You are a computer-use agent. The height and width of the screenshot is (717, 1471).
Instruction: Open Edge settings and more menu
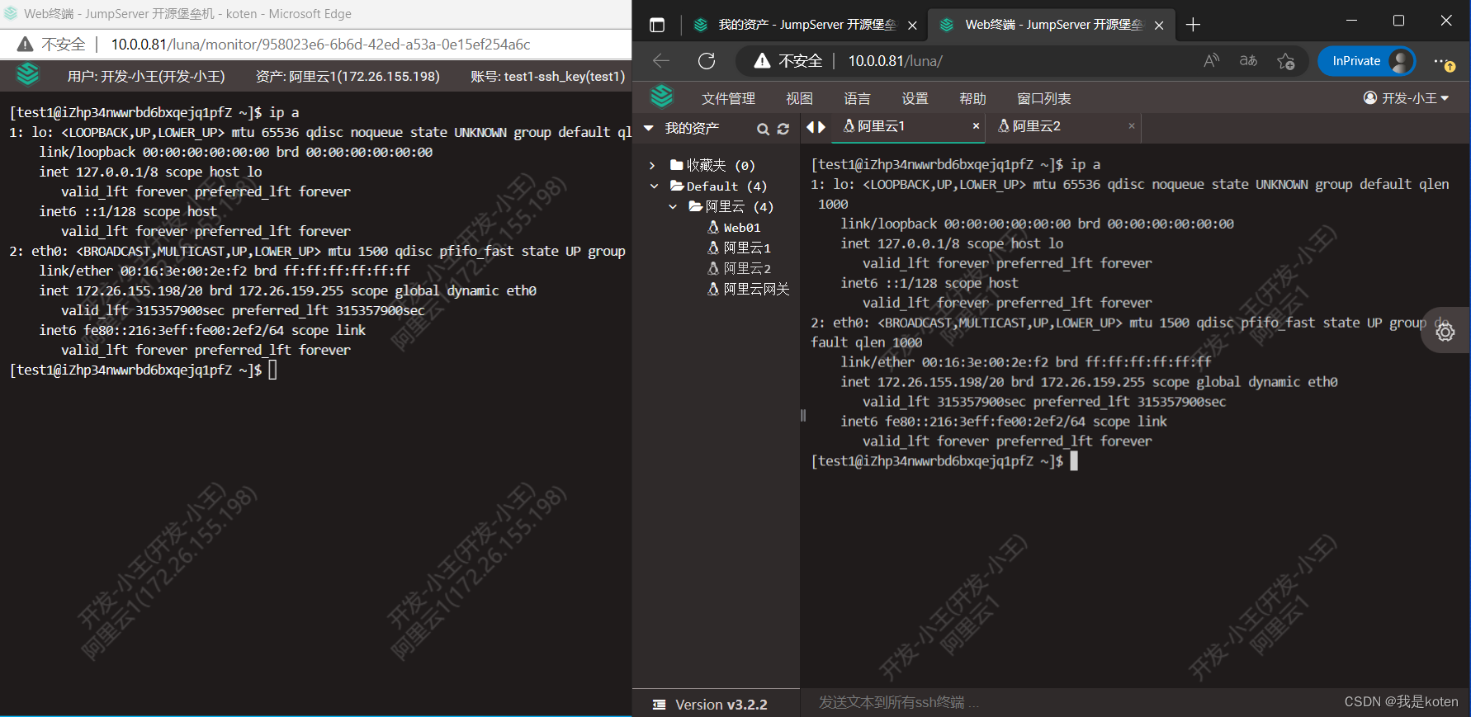coord(1442,61)
